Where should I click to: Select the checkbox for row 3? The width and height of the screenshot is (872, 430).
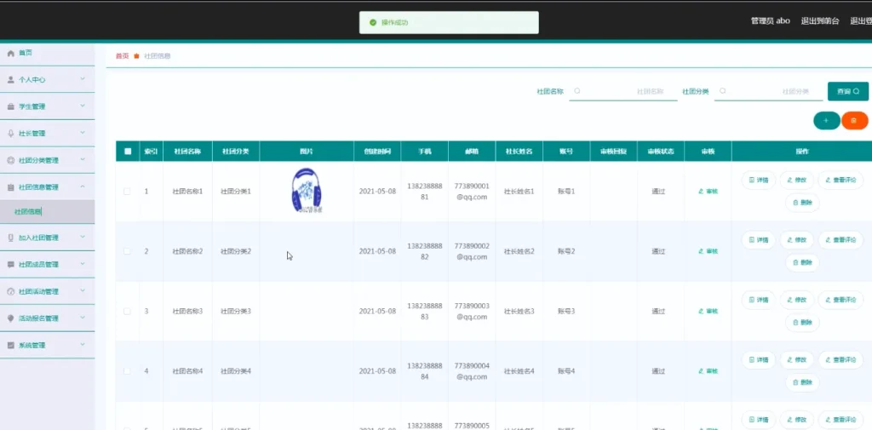(128, 312)
